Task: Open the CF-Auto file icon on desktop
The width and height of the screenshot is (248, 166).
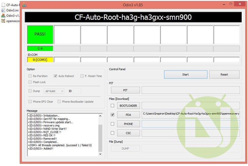Action: pyautogui.click(x=3, y=5)
